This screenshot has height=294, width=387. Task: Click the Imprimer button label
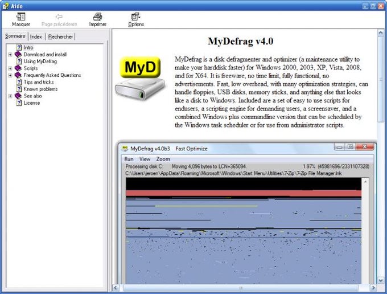[x=98, y=24]
